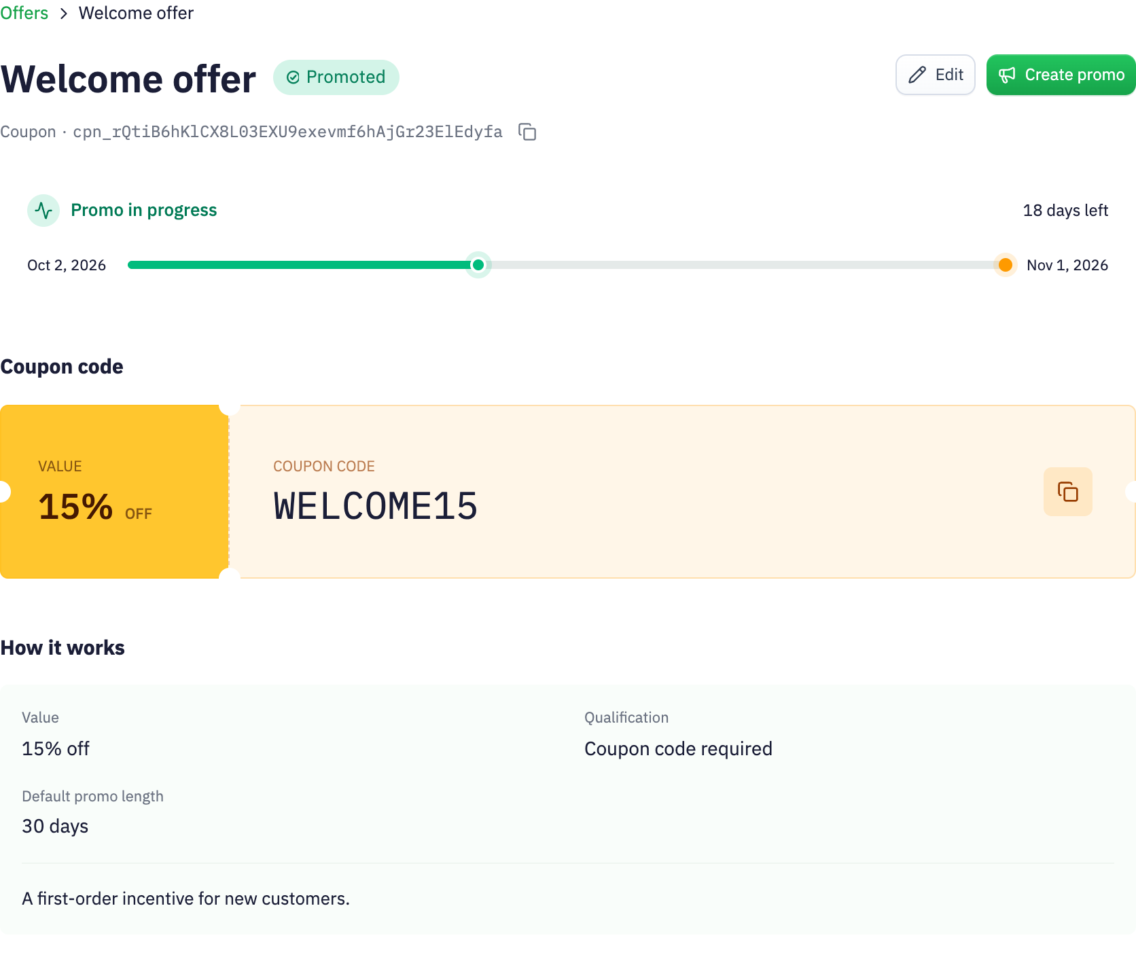This screenshot has width=1136, height=978.
Task: Click the Welcome offer breadcrumb item
Action: [136, 13]
